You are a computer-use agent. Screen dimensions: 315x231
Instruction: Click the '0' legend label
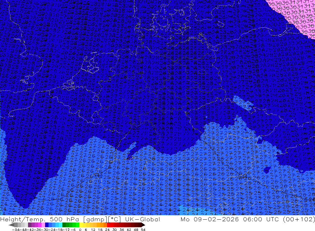(x=80, y=230)
